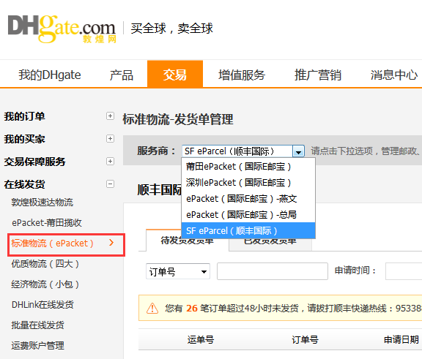Collapse 在线发货 section minus icon
The width and height of the screenshot is (422, 359).
point(110,184)
